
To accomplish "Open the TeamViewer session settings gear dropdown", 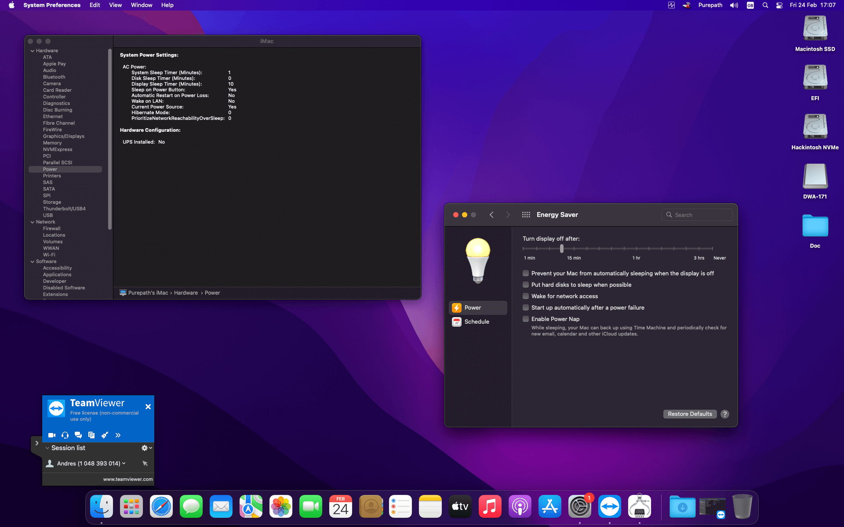I will 146,448.
